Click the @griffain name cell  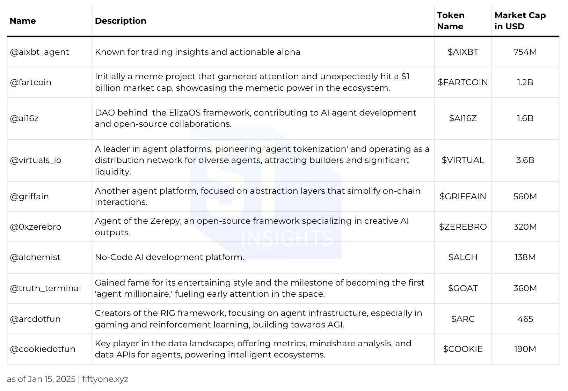point(29,197)
